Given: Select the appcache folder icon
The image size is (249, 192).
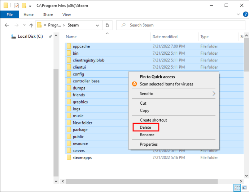Looking at the screenshot, I should click(69, 46).
